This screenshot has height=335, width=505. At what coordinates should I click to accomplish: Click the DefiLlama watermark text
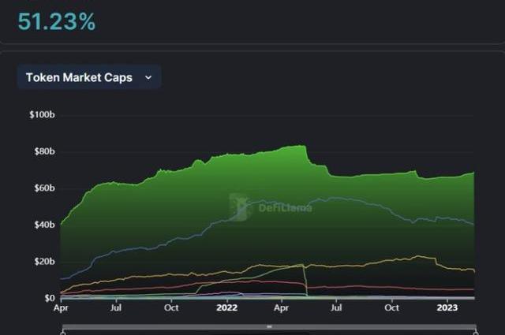coord(284,208)
